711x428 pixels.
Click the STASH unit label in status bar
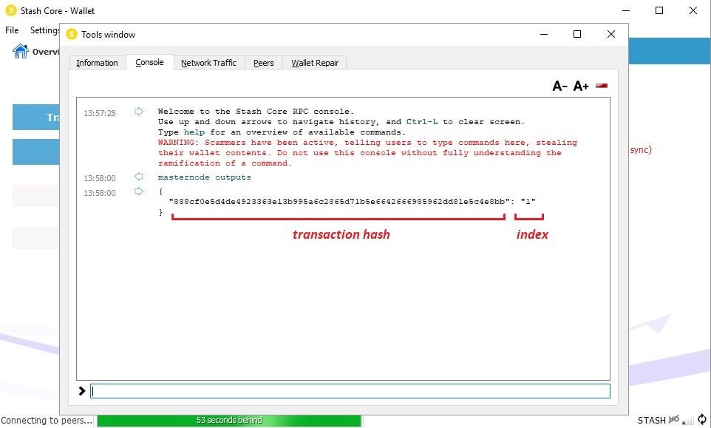click(x=652, y=421)
